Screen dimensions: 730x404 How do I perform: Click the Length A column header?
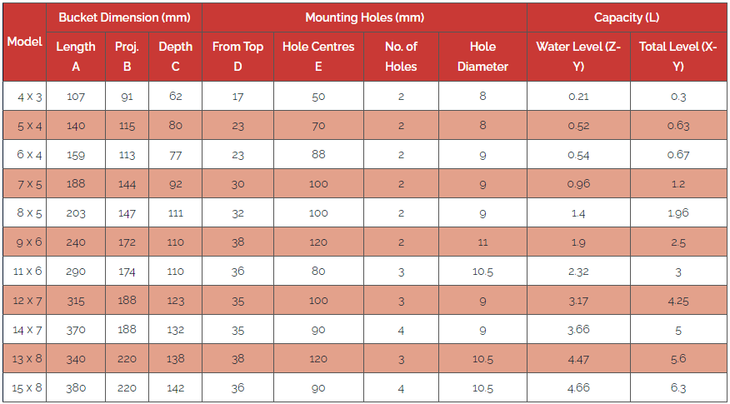pos(76,57)
